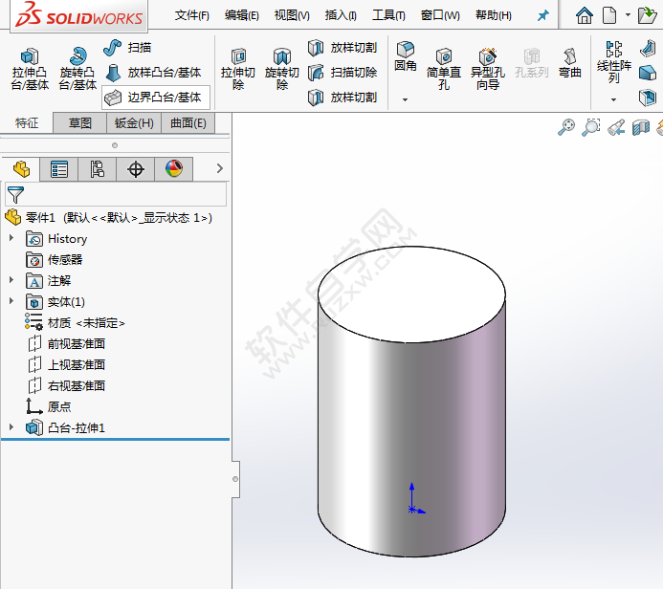Click the panel collapse handle on splitter

(x=235, y=479)
